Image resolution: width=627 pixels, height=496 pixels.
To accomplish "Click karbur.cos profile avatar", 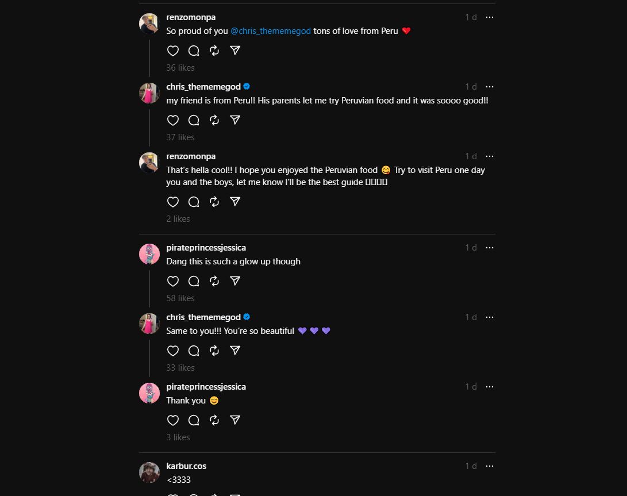I will pos(149,472).
